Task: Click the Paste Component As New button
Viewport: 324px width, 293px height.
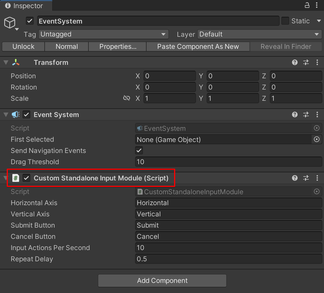Action: (198, 47)
